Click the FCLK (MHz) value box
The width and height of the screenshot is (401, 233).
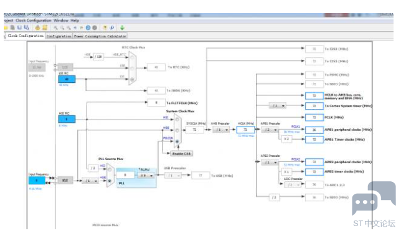point(314,117)
